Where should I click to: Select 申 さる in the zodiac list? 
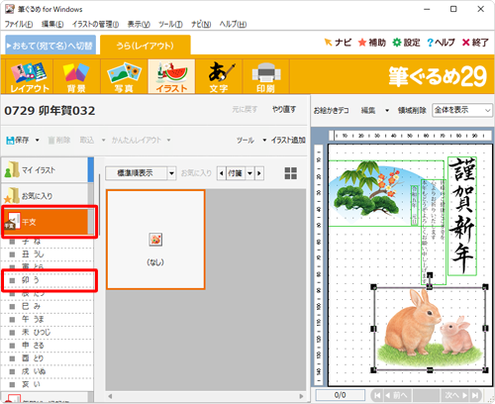point(48,346)
